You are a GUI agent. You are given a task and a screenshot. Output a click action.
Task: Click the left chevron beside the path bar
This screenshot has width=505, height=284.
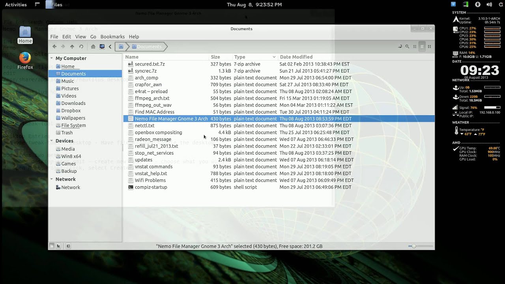pos(110,47)
